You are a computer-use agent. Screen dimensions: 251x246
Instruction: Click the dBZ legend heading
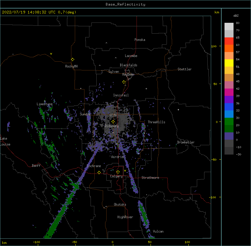point(236,16)
